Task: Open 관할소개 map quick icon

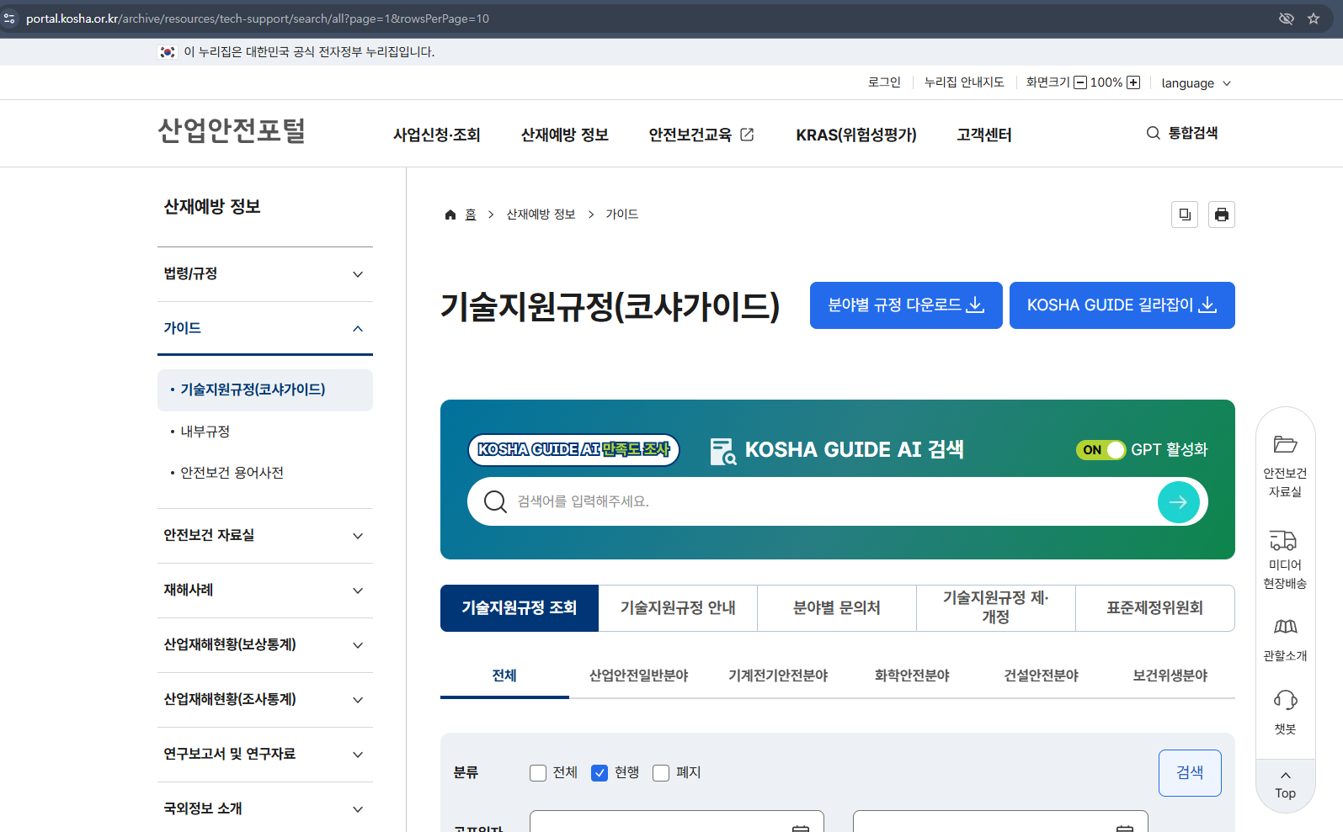Action: point(1285,627)
